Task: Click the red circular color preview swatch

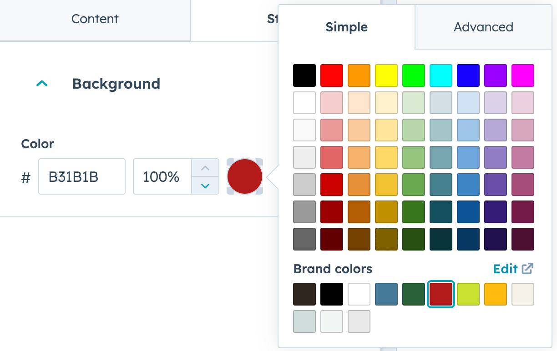Action: [245, 176]
